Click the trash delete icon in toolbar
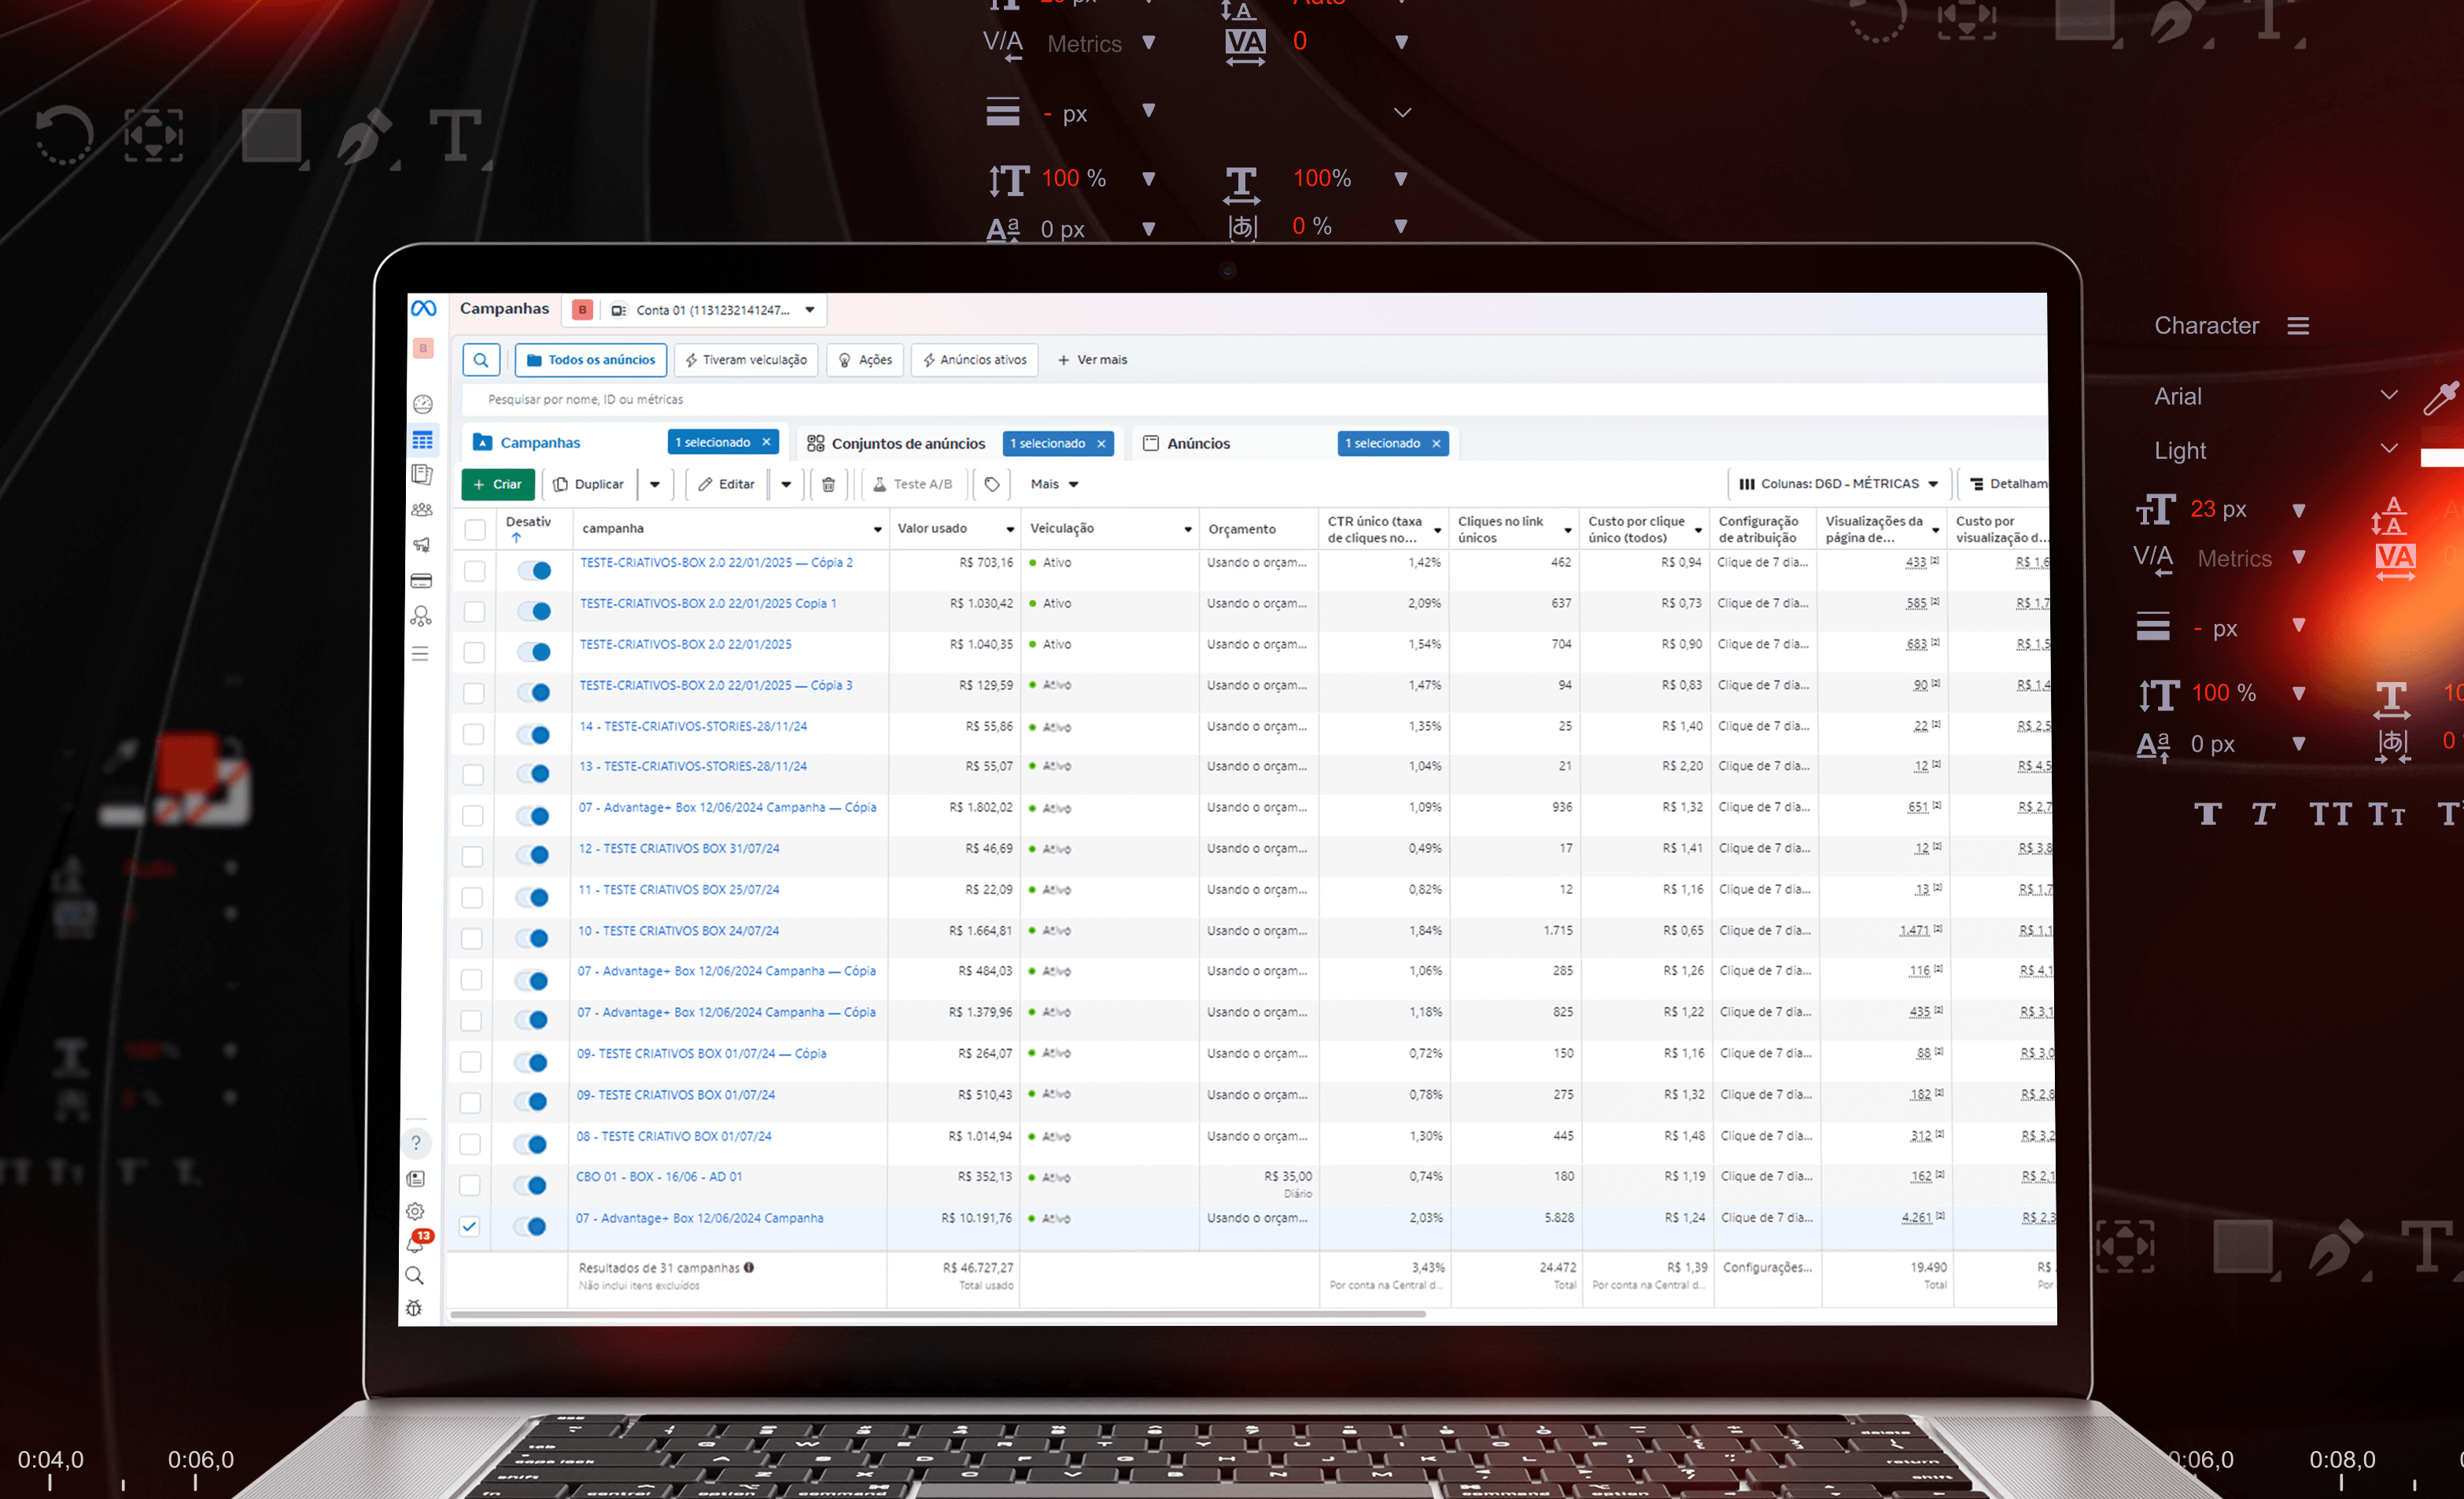Image resolution: width=2464 pixels, height=1499 pixels. pos(828,484)
